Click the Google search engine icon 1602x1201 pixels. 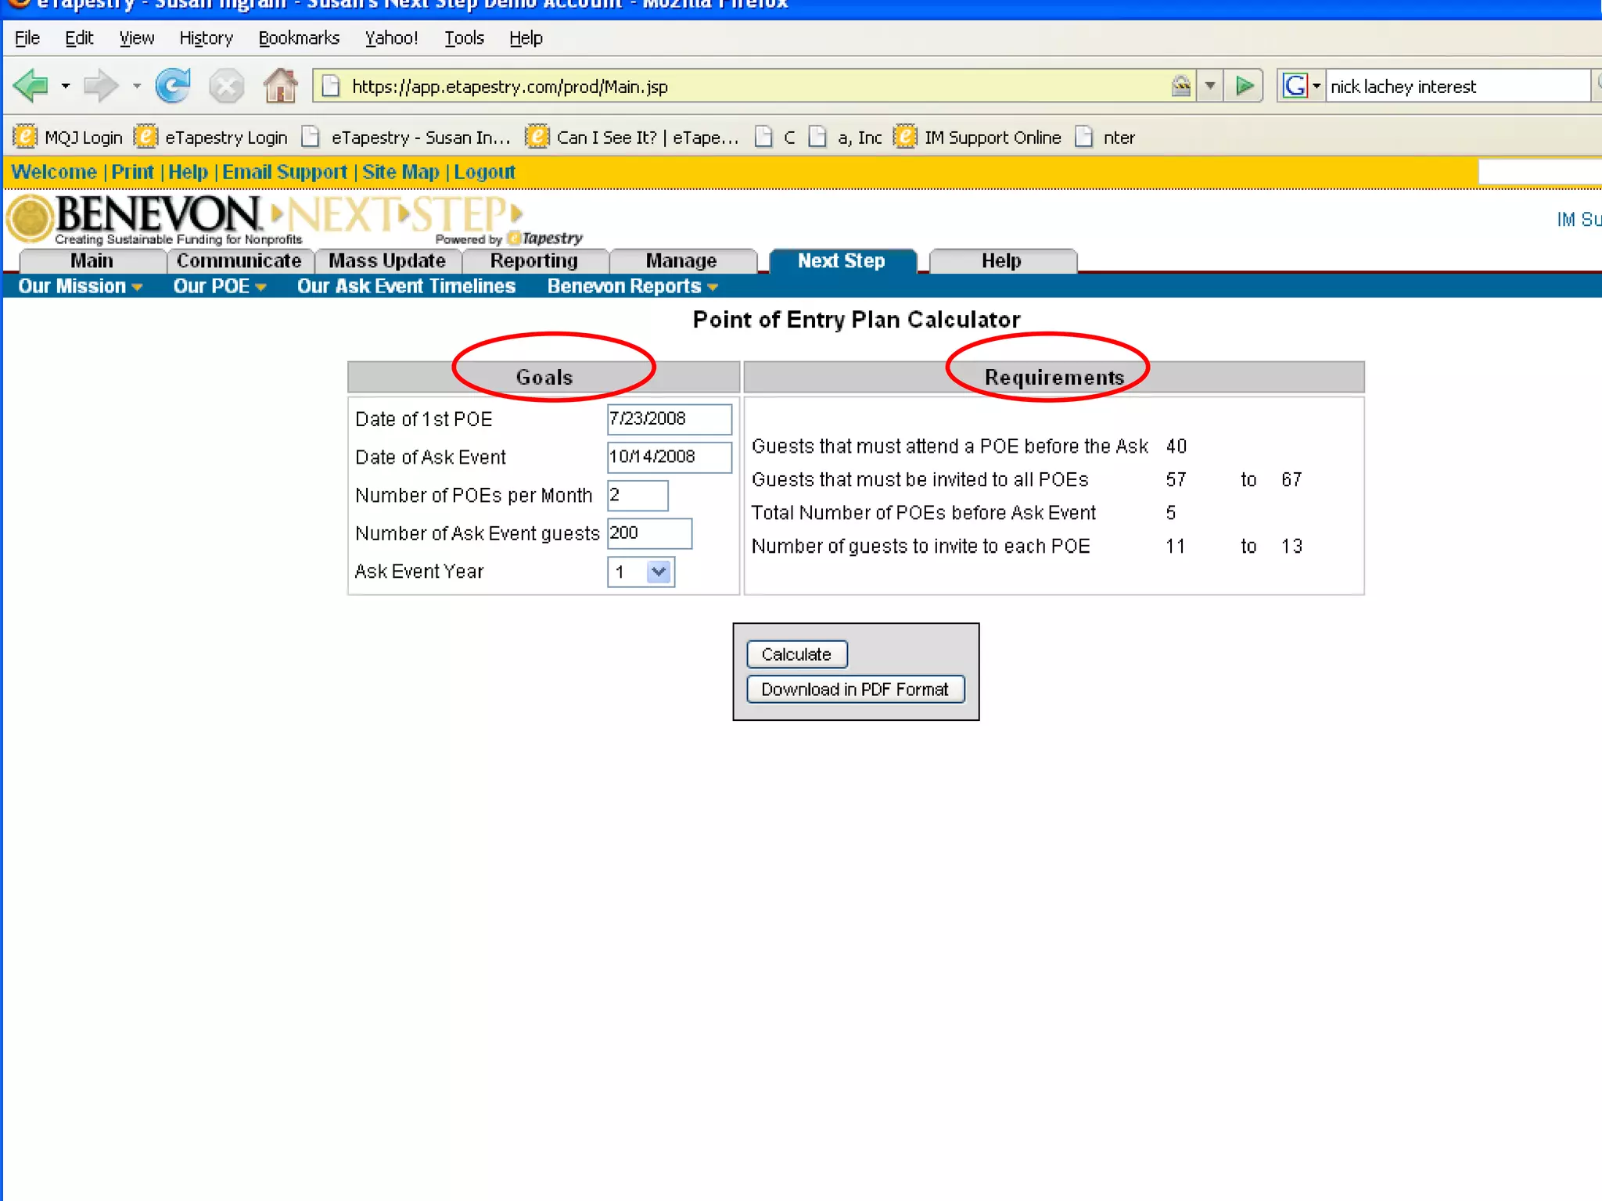pyautogui.click(x=1295, y=86)
